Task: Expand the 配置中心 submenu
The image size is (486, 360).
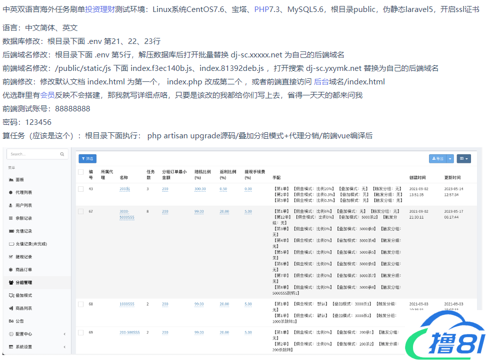Action: click(64, 334)
